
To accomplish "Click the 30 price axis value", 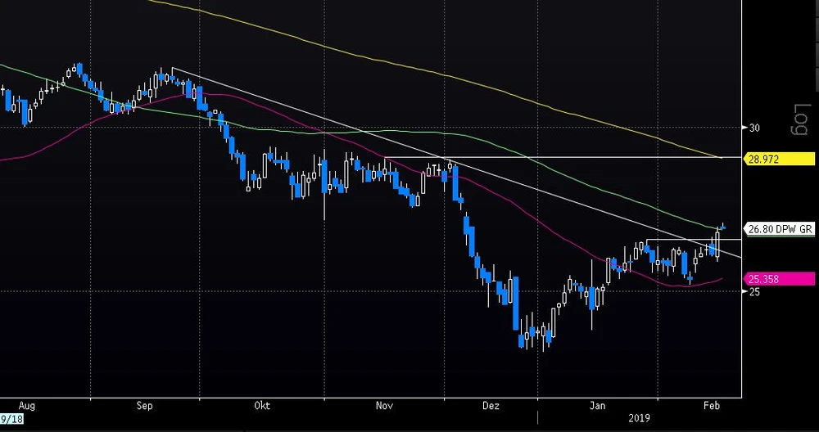I will click(755, 128).
